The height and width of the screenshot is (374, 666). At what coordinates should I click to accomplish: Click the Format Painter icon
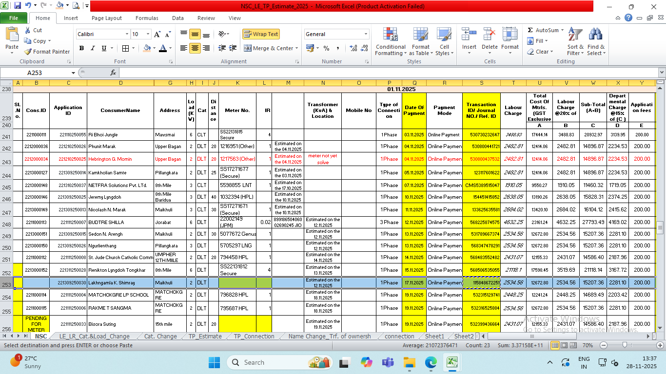click(28, 52)
